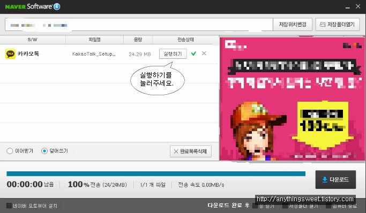366x213 pixels.
Task: Close the NAVER Software downloader window
Action: click(x=358, y=6)
